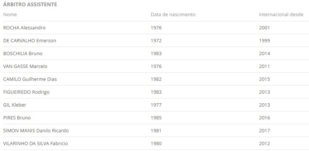309x151 pixels.
Task: Click the Nome column header
Action: coord(10,14)
